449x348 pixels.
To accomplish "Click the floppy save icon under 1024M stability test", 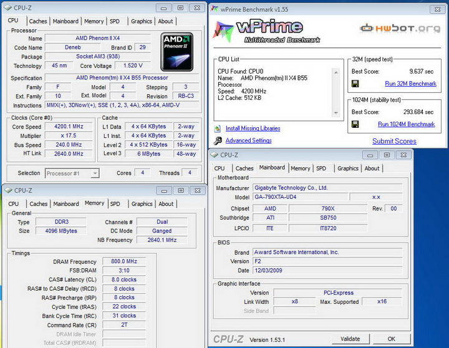I will (x=355, y=124).
